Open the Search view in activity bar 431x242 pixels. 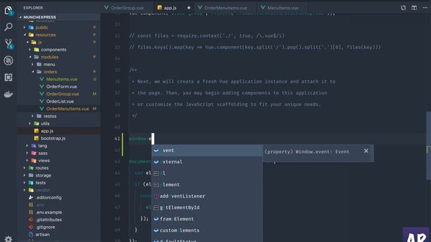coord(9,27)
